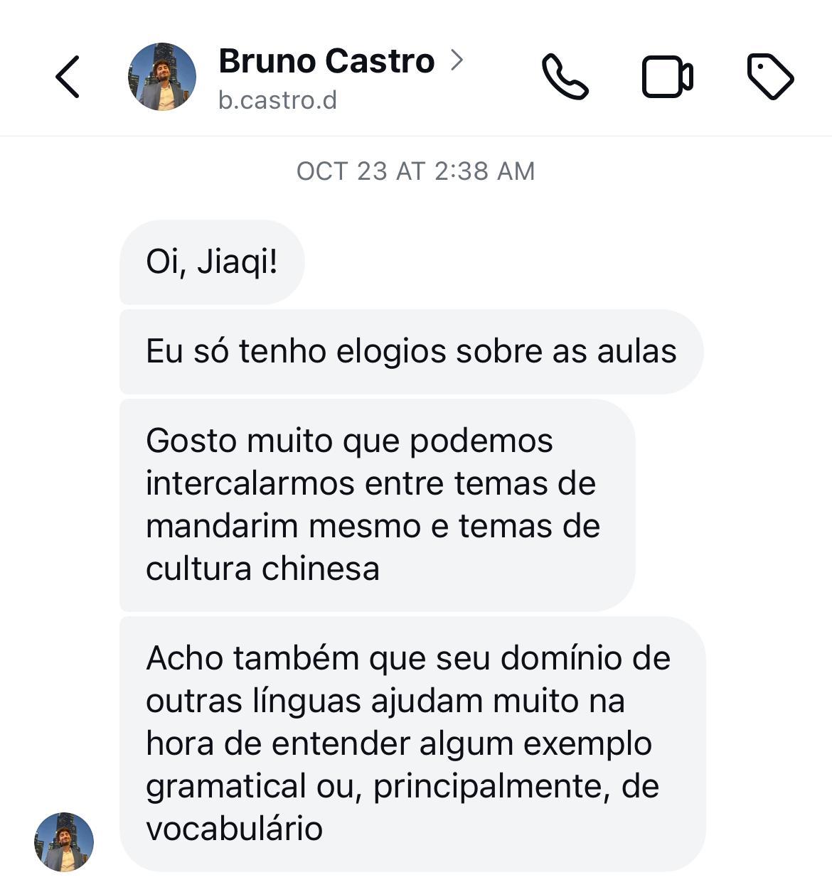Tap the b.castro.d username

(277, 101)
